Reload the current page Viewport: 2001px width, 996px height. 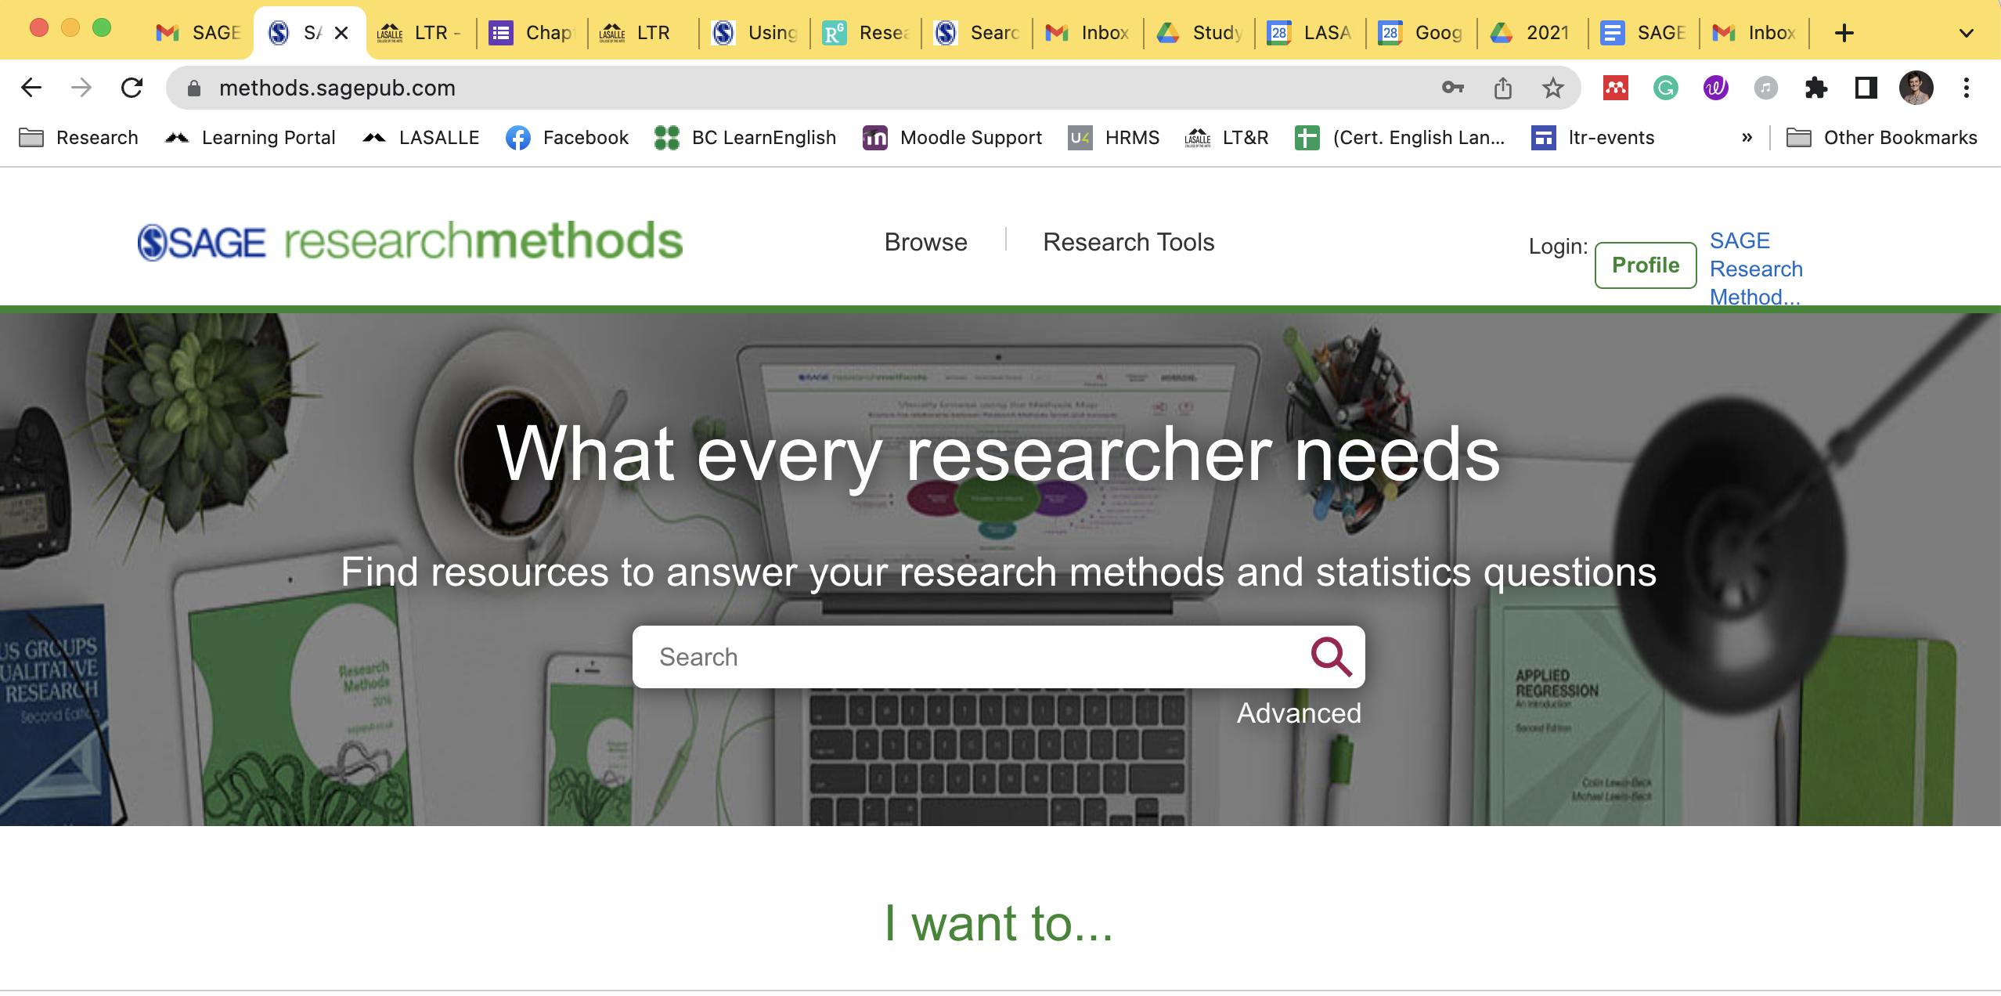(132, 88)
